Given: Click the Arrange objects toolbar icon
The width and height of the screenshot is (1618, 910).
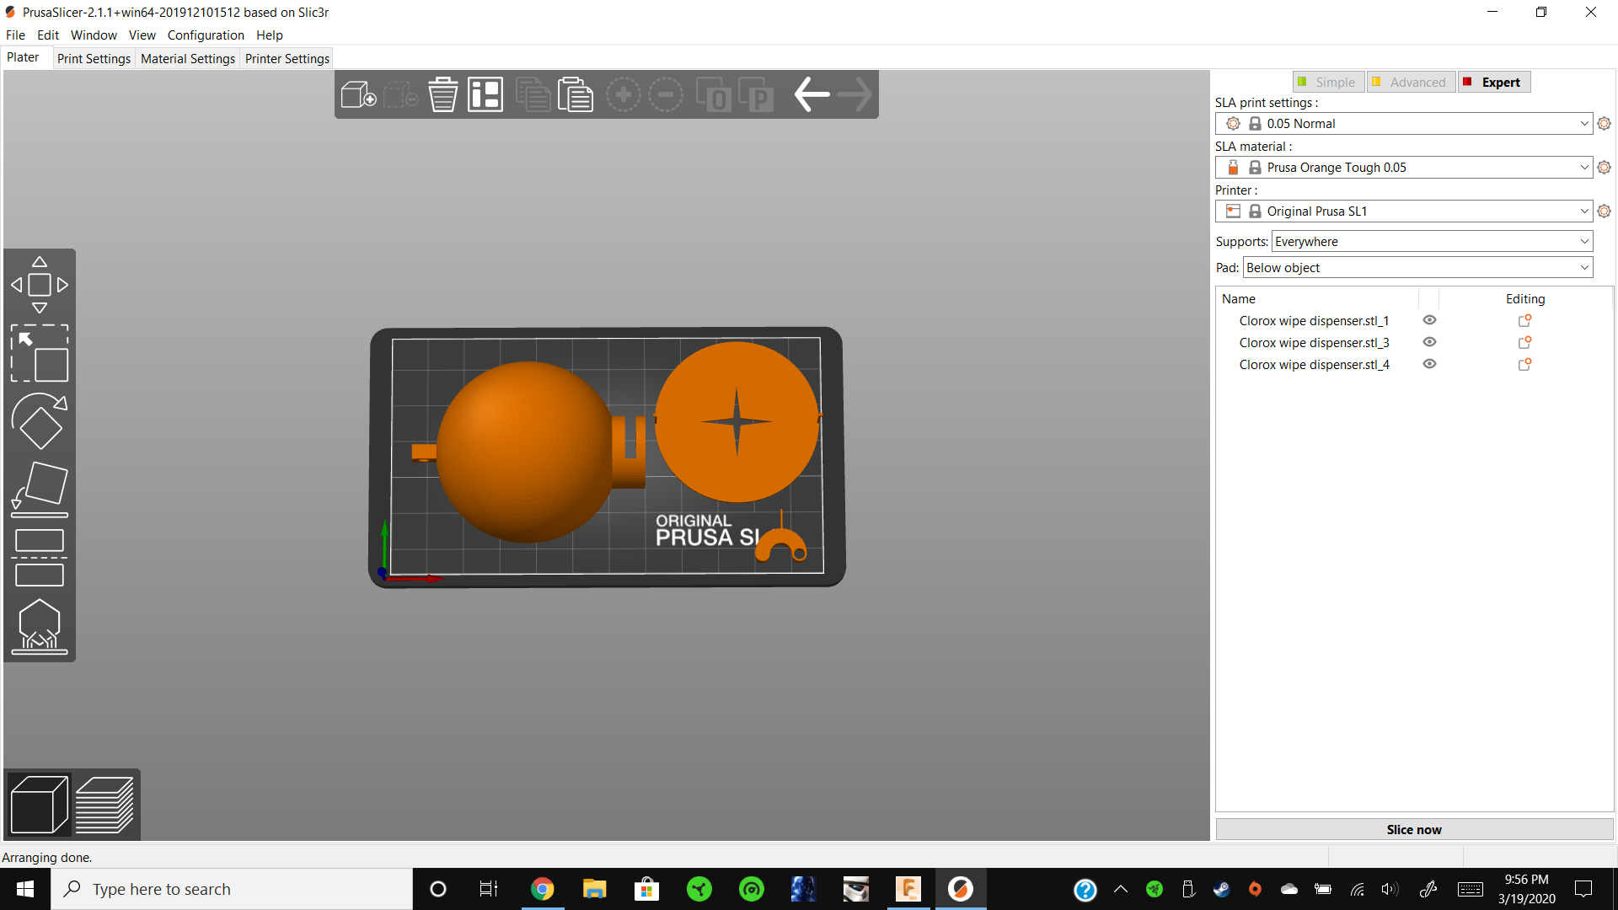Looking at the screenshot, I should tap(485, 94).
